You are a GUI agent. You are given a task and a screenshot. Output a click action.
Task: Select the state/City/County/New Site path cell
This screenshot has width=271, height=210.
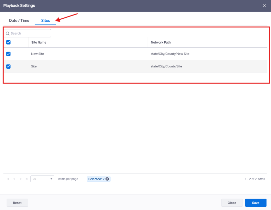(x=170, y=54)
